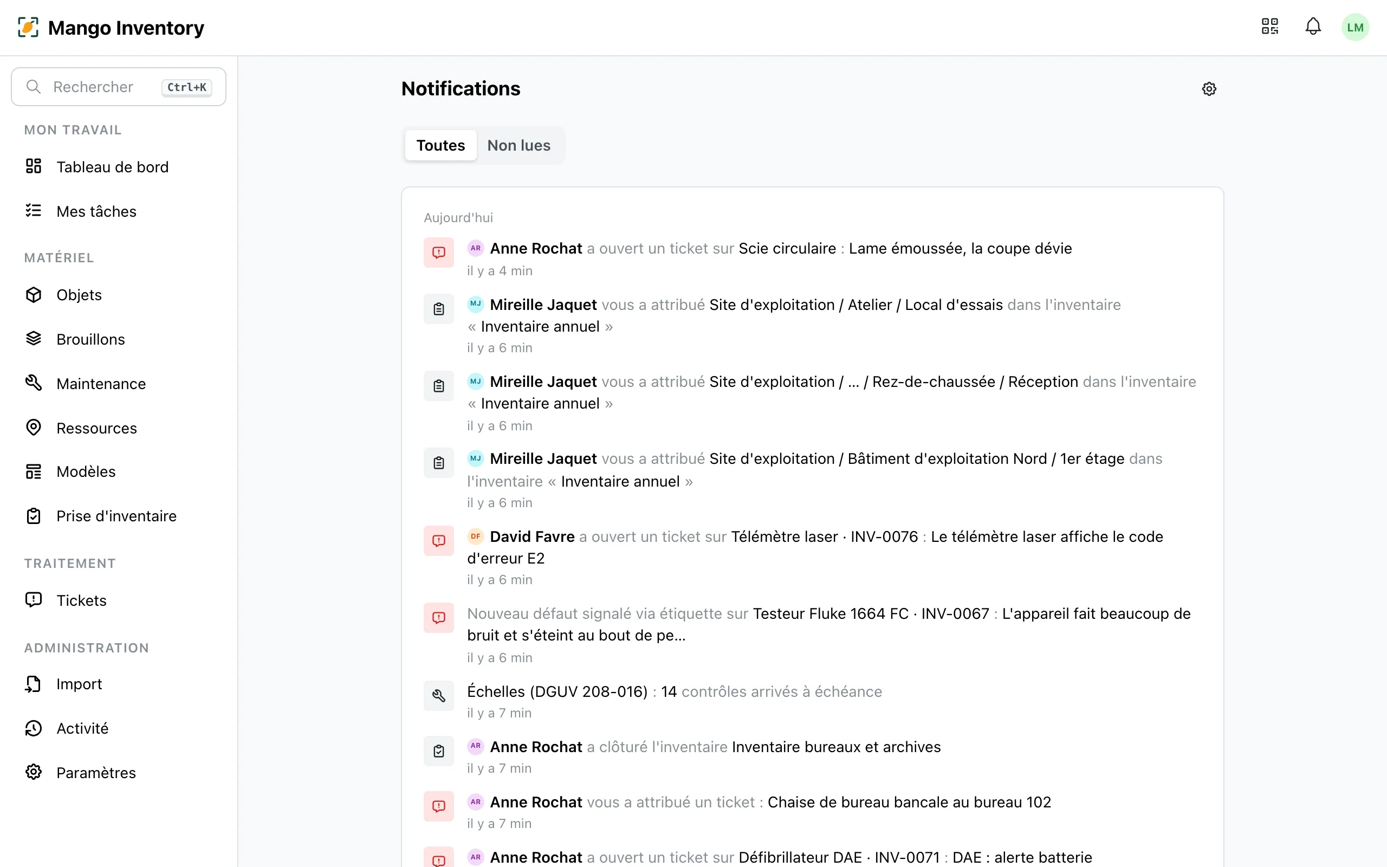Click the Objets cube icon
Viewport: 1387px width, 867px height.
(34, 295)
